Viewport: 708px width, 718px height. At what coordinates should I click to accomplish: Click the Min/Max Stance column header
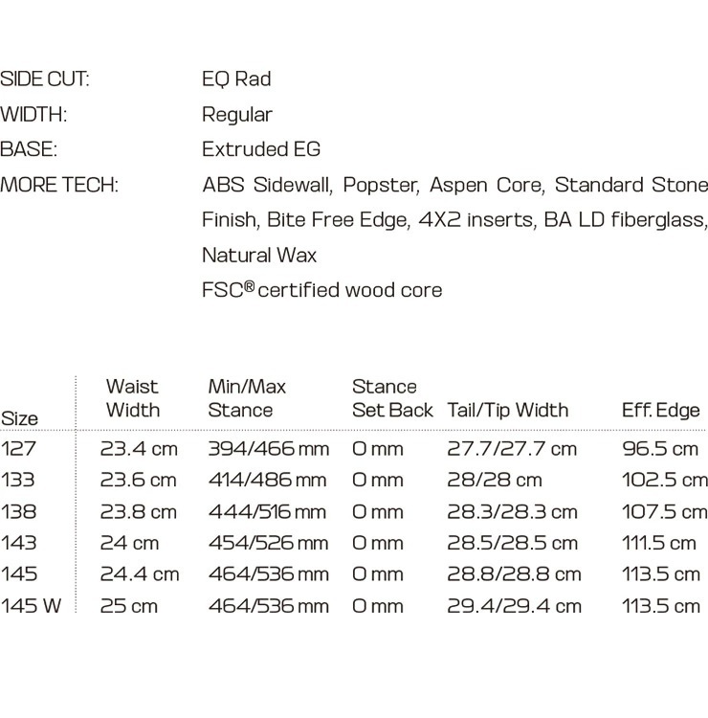click(247, 398)
